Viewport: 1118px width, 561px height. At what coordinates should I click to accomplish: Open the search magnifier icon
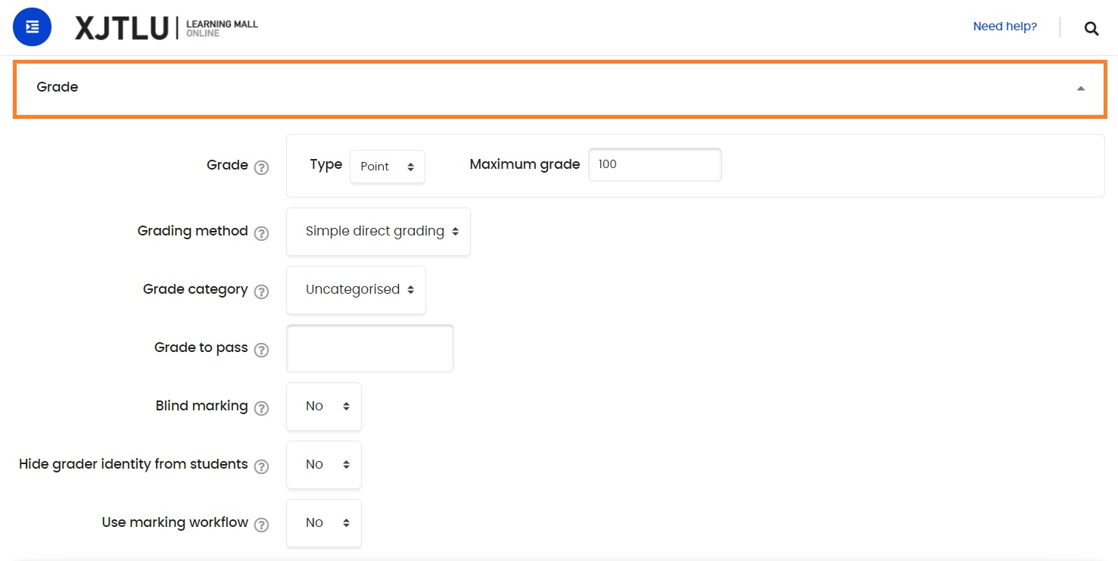pyautogui.click(x=1091, y=28)
